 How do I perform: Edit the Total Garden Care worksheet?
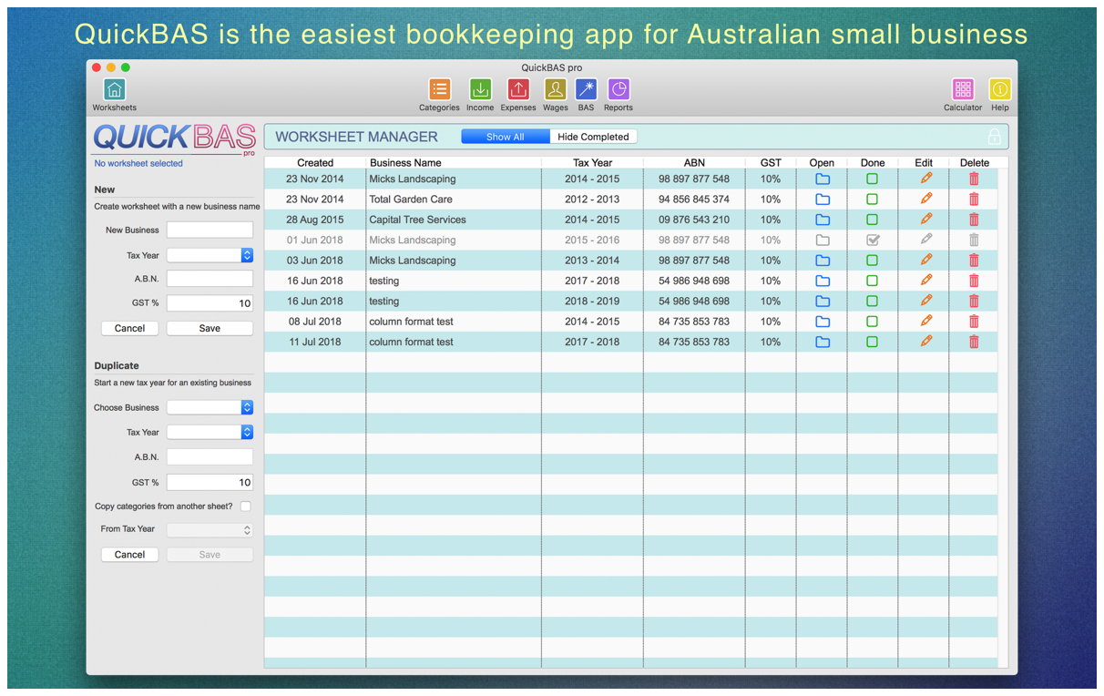tap(924, 199)
